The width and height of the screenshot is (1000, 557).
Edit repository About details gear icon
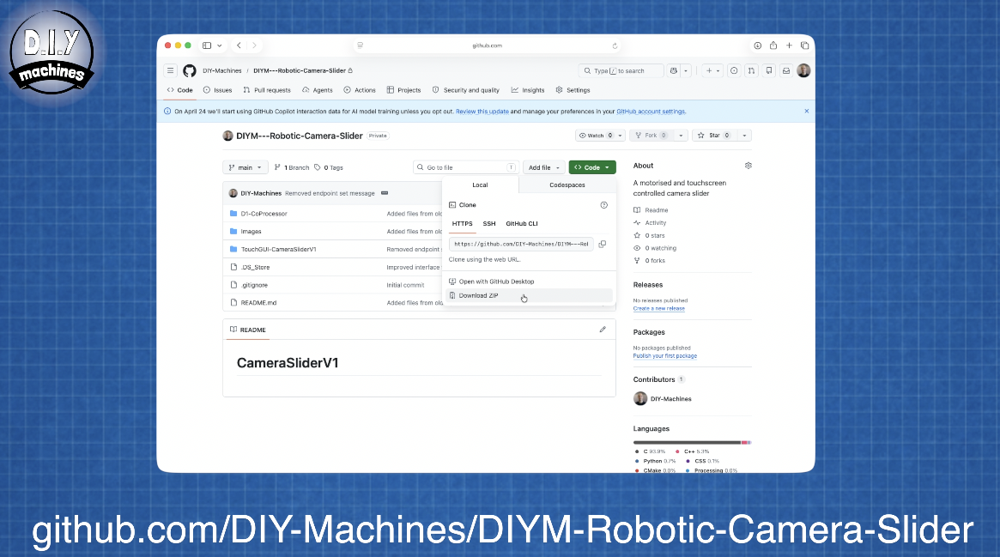748,166
